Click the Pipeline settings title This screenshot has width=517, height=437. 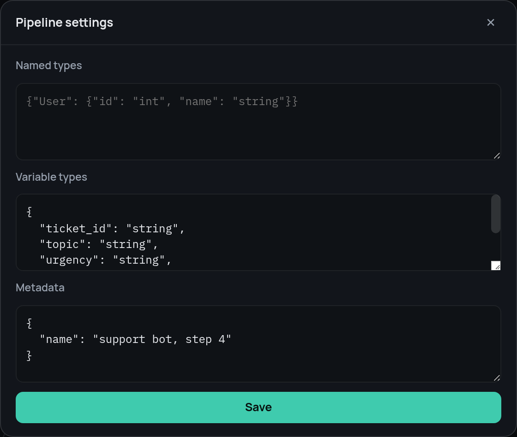64,23
